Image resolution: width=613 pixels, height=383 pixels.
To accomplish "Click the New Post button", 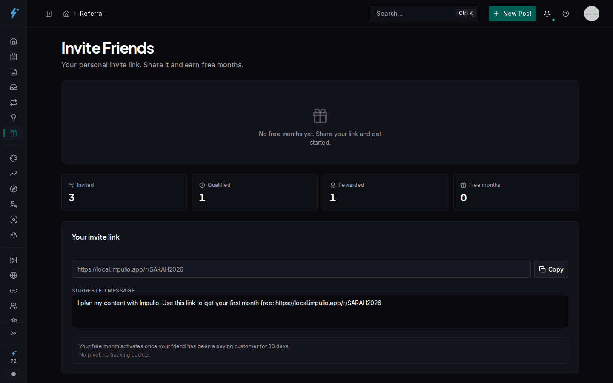I will 512,14.
